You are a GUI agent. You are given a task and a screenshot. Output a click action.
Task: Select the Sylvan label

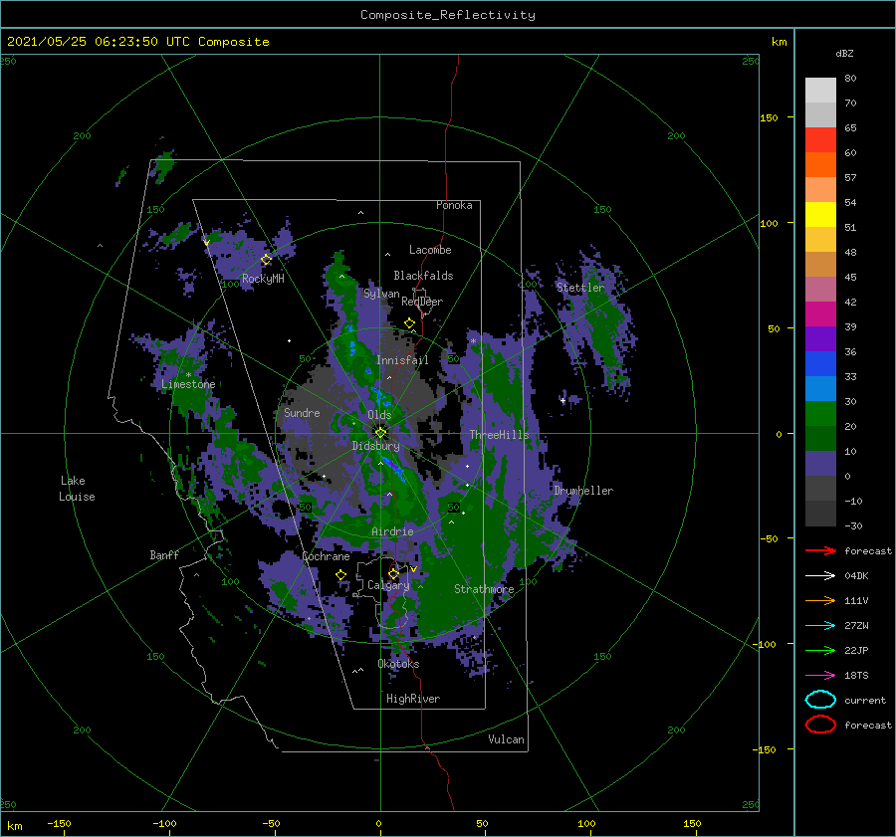tap(381, 294)
